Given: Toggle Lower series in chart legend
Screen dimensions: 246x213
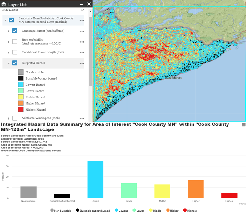Looking at the screenshot, I should point(138,211).
